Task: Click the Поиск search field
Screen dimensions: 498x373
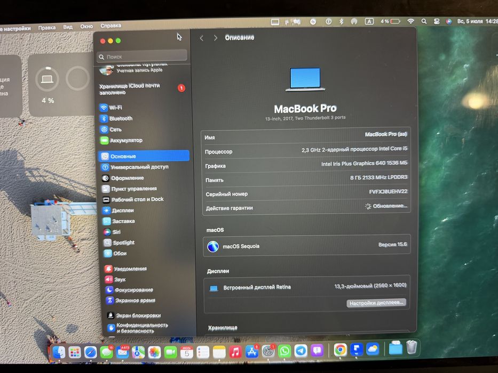Action: pos(142,57)
